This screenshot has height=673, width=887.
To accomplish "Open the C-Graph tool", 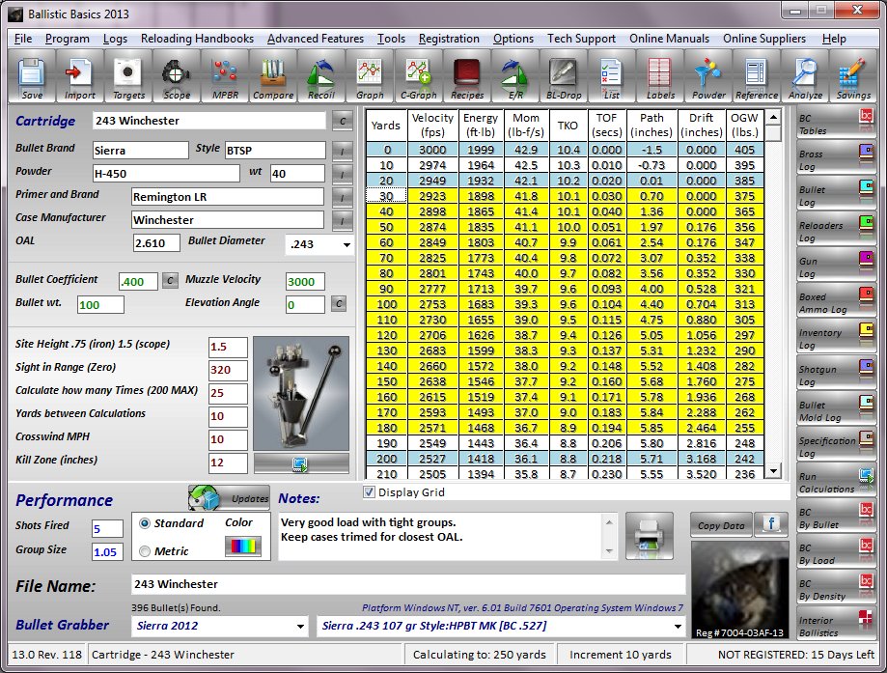I will [x=418, y=77].
